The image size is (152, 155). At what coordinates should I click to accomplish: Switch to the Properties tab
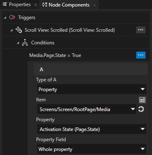20,4
